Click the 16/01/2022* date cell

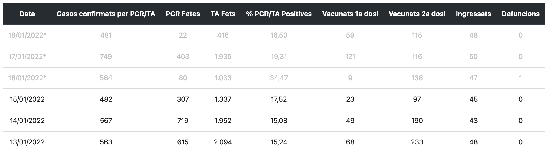pyautogui.click(x=27, y=78)
